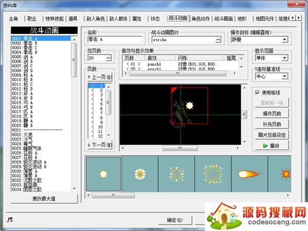
Task: Click the music note icon
Action: coord(10,219)
